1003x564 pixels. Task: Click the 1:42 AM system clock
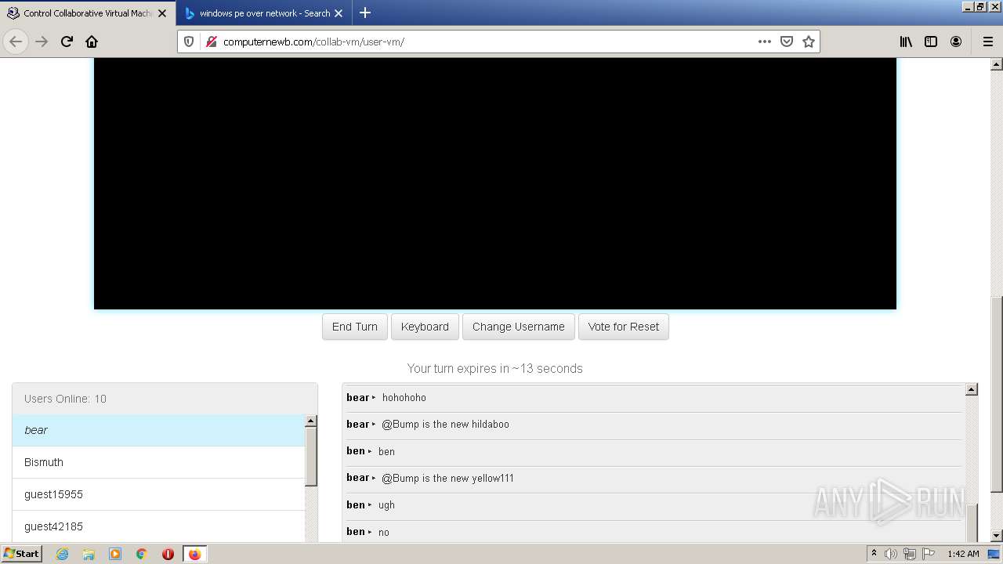pos(963,554)
